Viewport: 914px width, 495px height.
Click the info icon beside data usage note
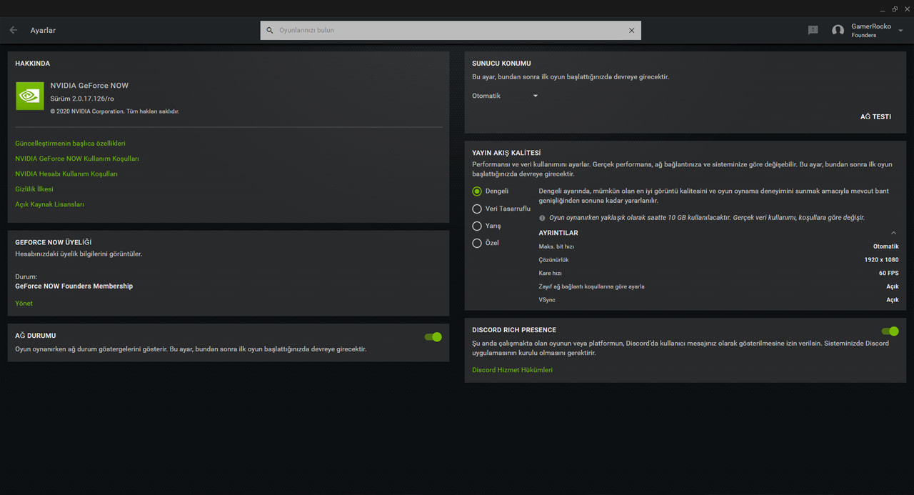click(543, 218)
